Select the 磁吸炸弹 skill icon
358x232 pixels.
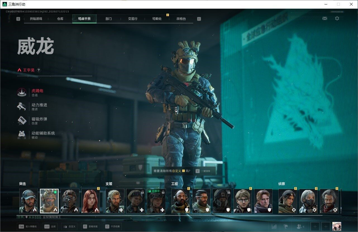pyautogui.click(x=22, y=121)
